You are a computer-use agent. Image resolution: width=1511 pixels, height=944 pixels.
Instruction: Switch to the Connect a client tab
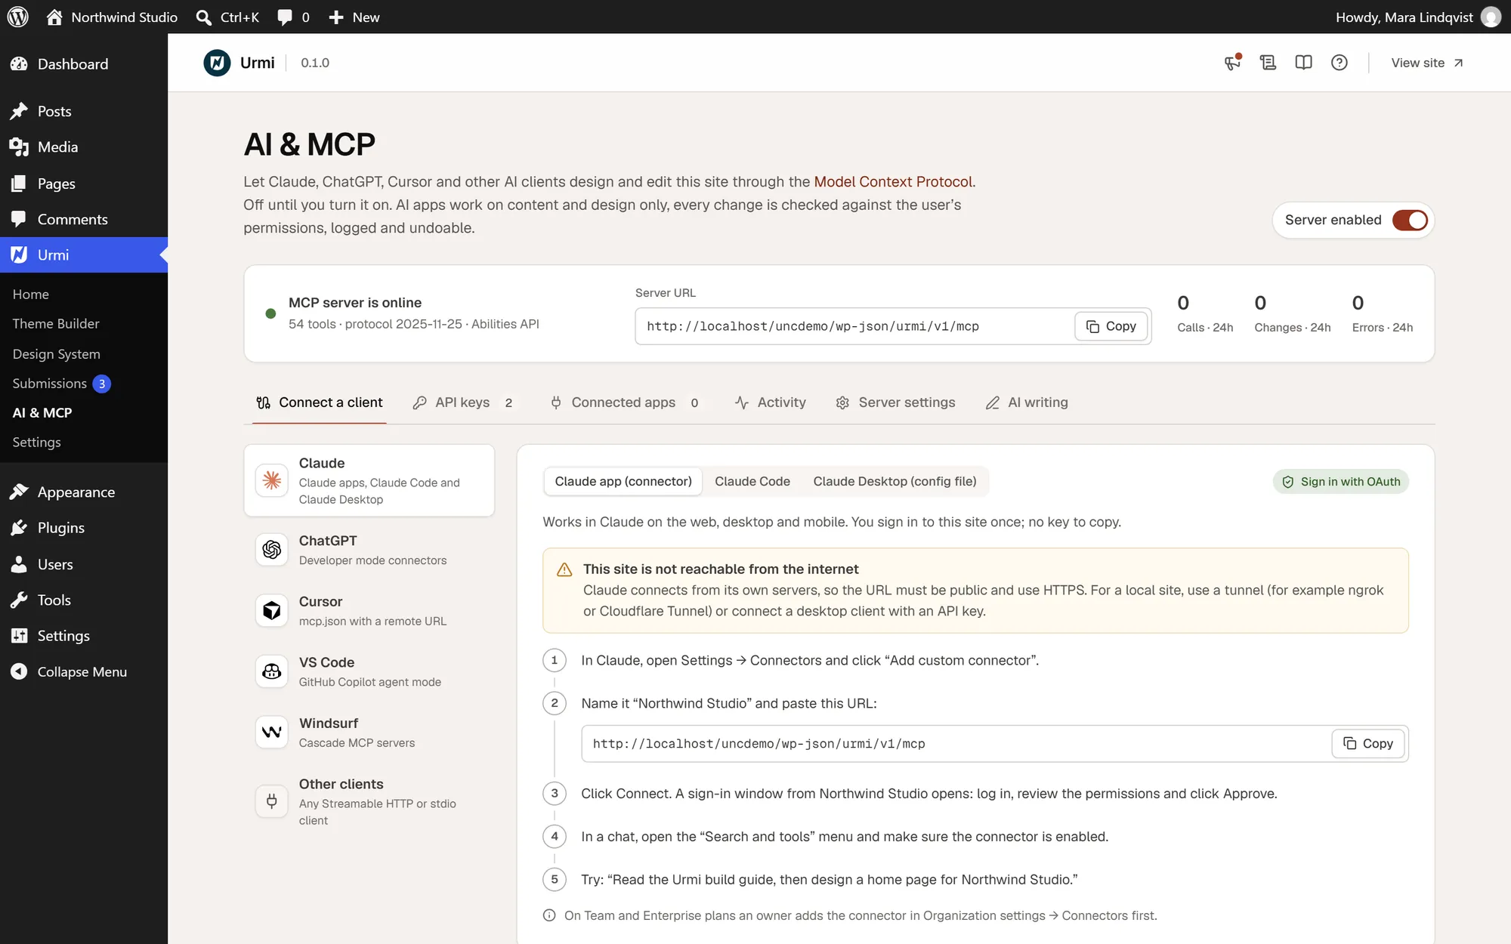319,403
